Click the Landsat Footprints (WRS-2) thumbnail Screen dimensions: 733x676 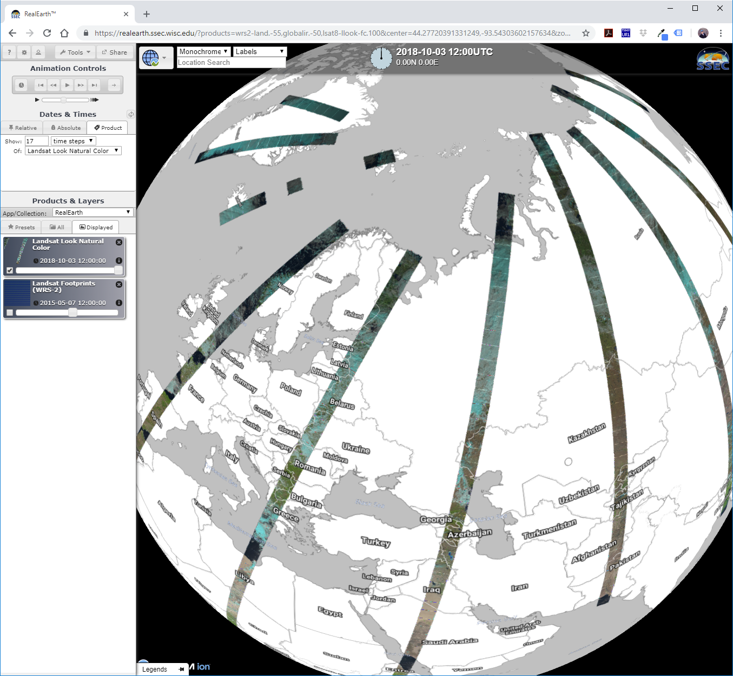[x=16, y=293]
